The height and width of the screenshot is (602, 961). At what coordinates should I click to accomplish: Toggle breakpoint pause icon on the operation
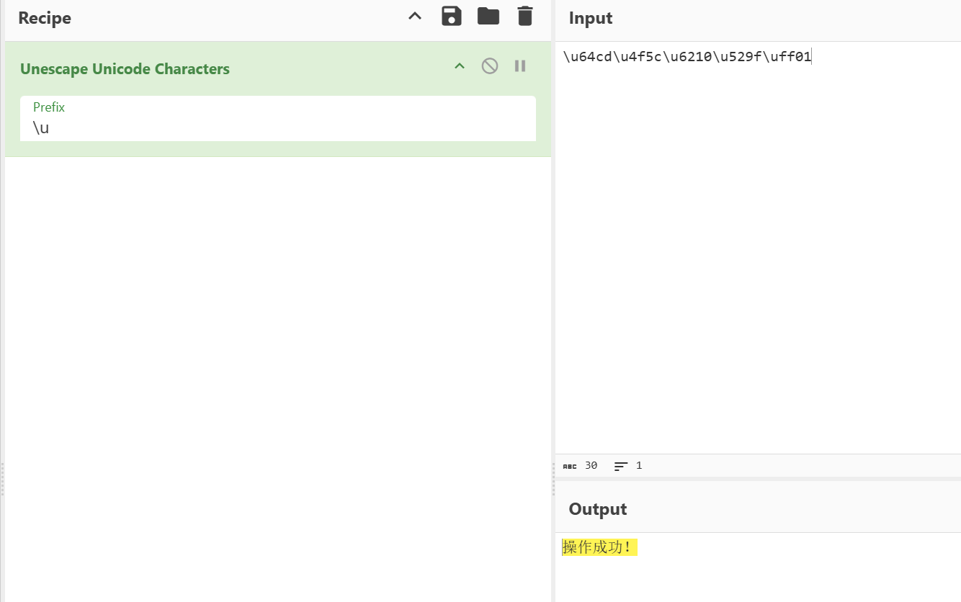click(520, 66)
